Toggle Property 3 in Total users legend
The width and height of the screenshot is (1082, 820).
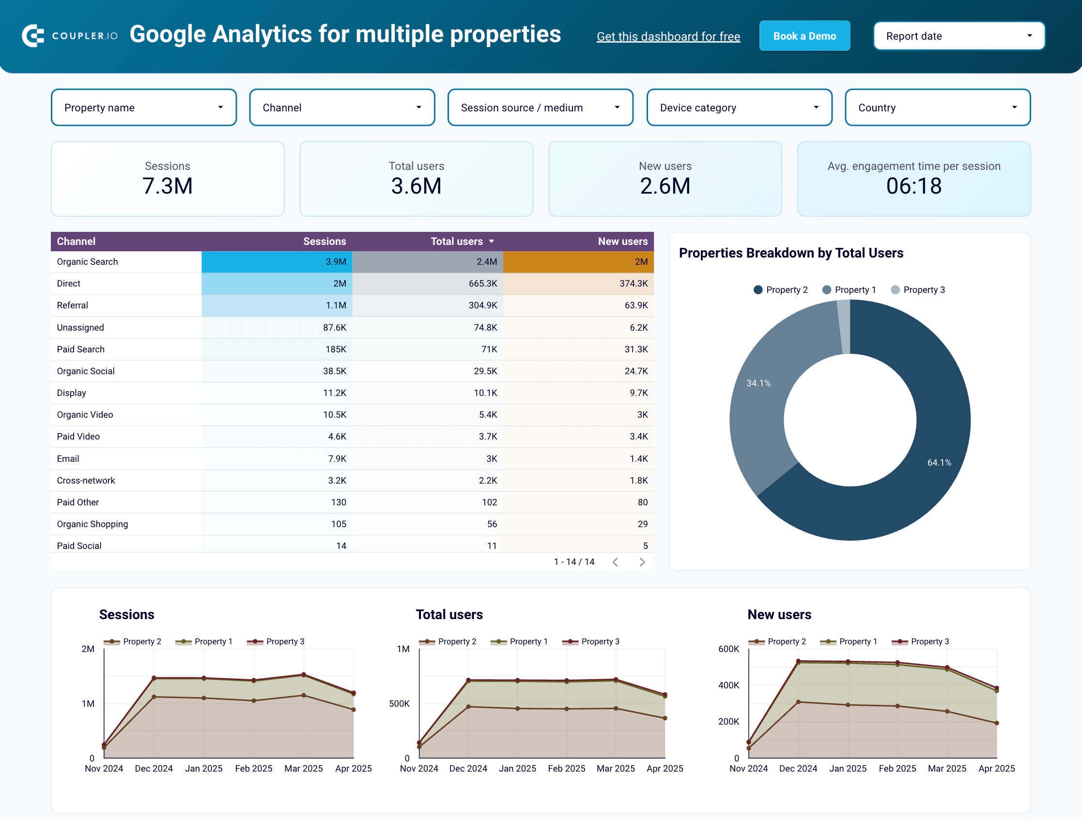pos(591,641)
